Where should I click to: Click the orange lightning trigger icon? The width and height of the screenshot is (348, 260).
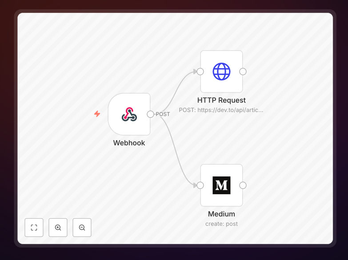pos(97,114)
